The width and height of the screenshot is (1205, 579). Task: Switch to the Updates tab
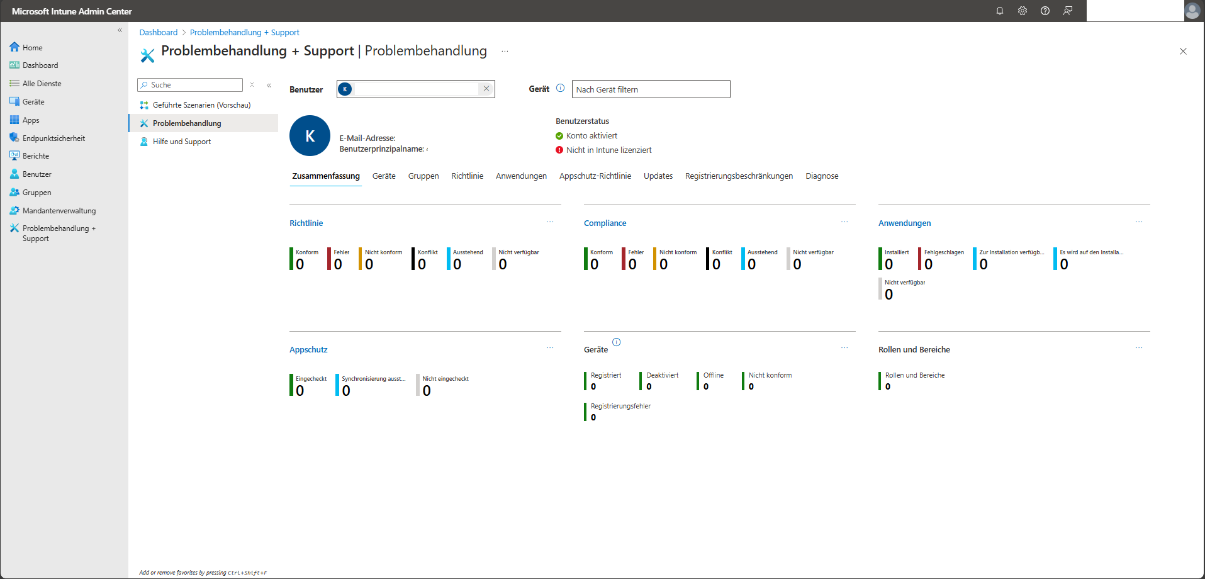click(x=658, y=176)
